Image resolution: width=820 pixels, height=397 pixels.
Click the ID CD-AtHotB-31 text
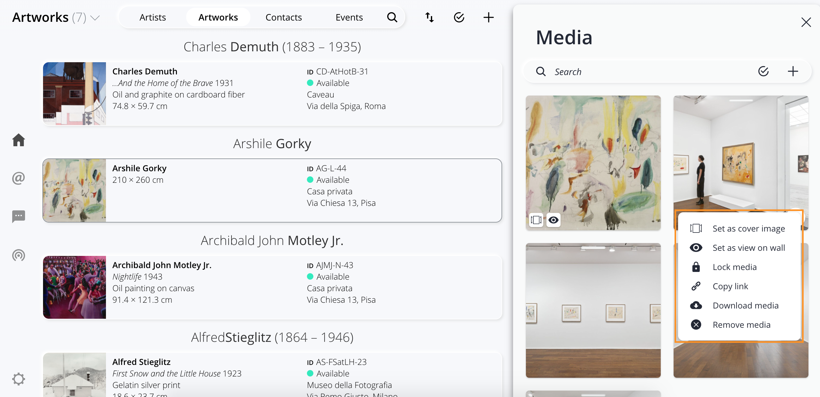(337, 72)
